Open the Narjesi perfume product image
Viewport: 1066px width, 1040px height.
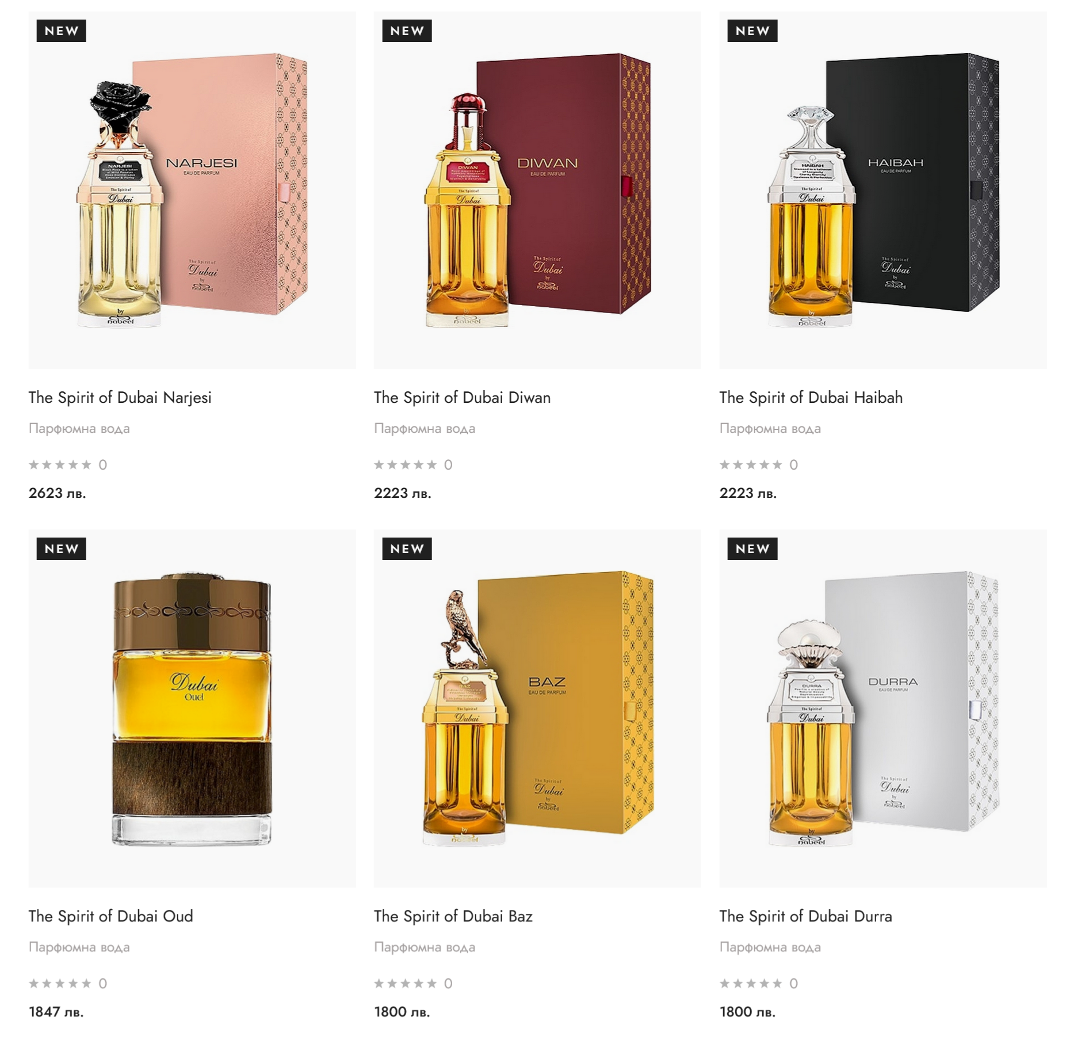point(192,190)
